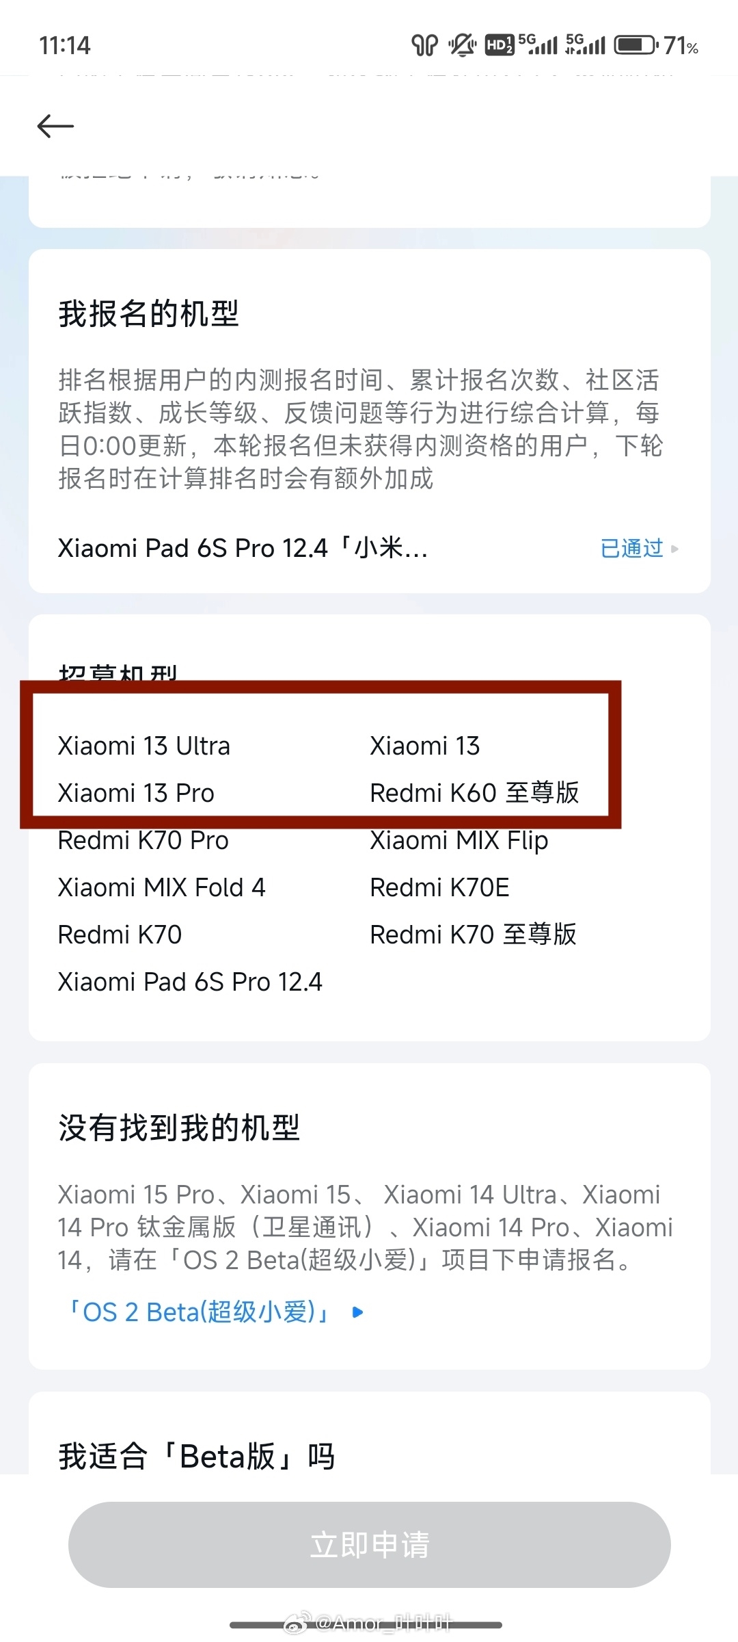The image size is (738, 1642).
Task: Tap the earbuds status icon
Action: point(424,46)
